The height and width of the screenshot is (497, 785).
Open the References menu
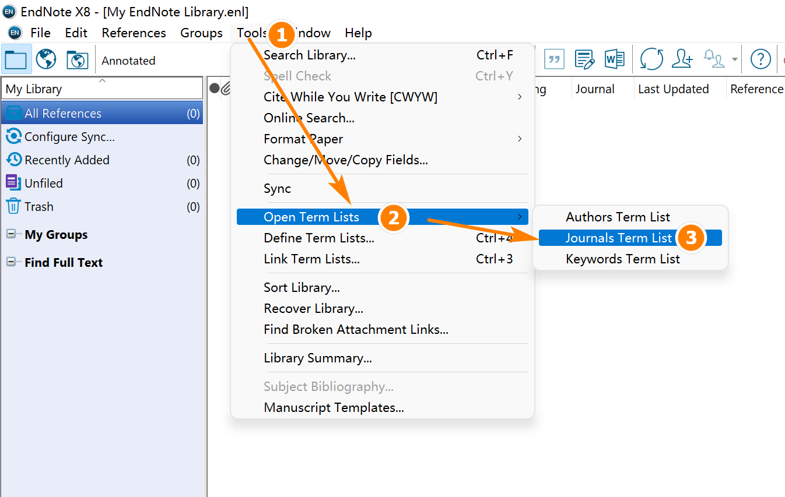pyautogui.click(x=134, y=33)
